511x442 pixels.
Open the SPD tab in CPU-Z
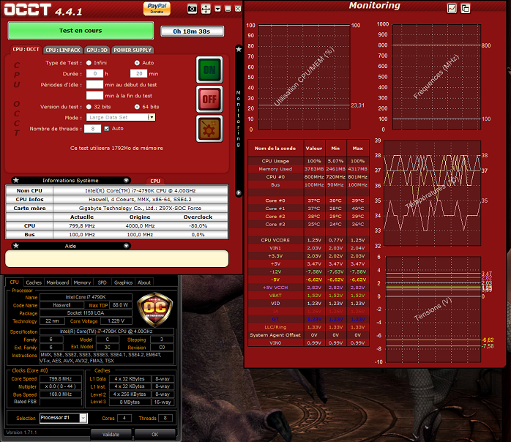tap(102, 282)
